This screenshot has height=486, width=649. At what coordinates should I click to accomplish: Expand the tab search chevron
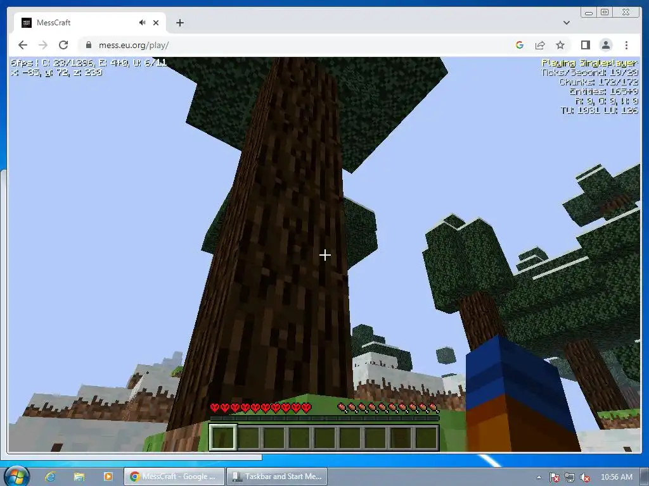pyautogui.click(x=567, y=23)
